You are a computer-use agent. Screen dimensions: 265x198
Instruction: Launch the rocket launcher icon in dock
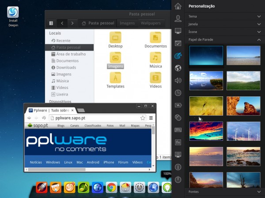tap(42, 187)
